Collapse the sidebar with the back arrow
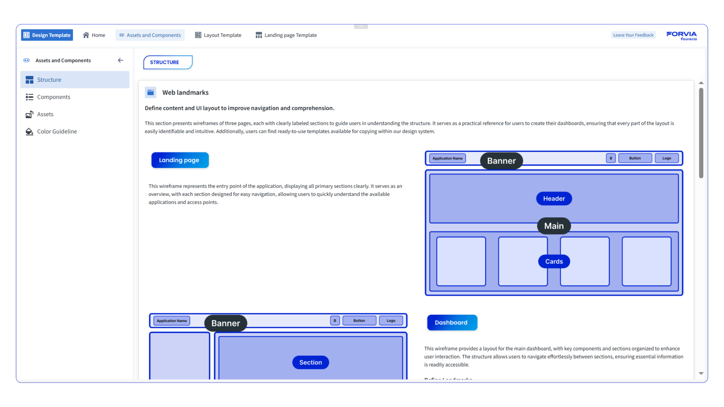Screen dimensions: 724x407 coord(121,60)
